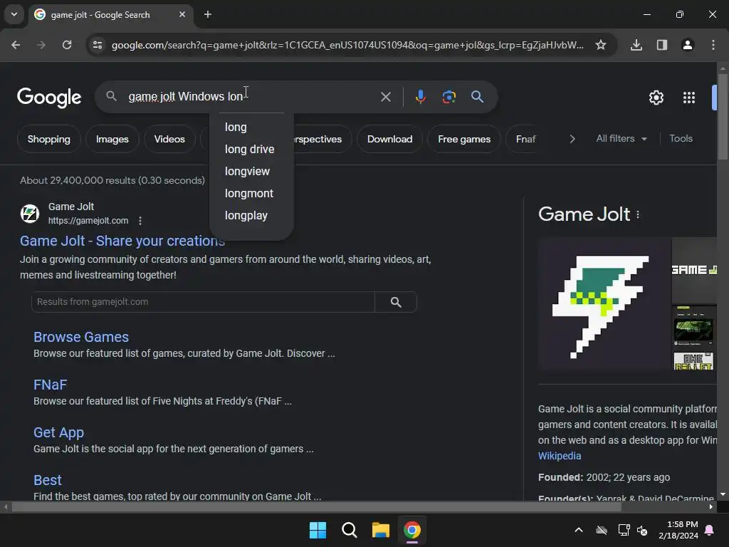
Task: Open the Windows Start menu
Action: [318, 530]
